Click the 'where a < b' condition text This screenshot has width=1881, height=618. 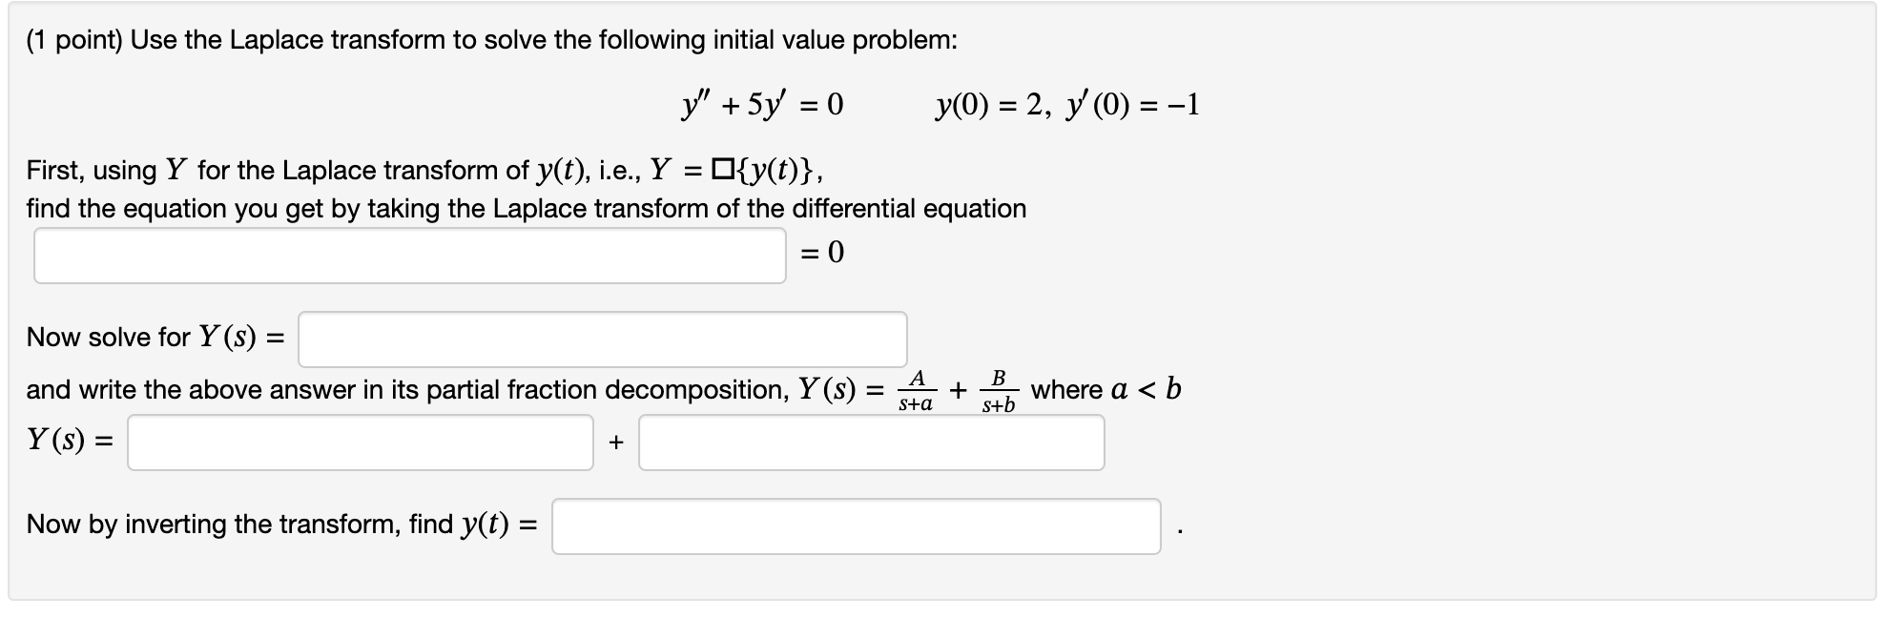pyautogui.click(x=1106, y=389)
